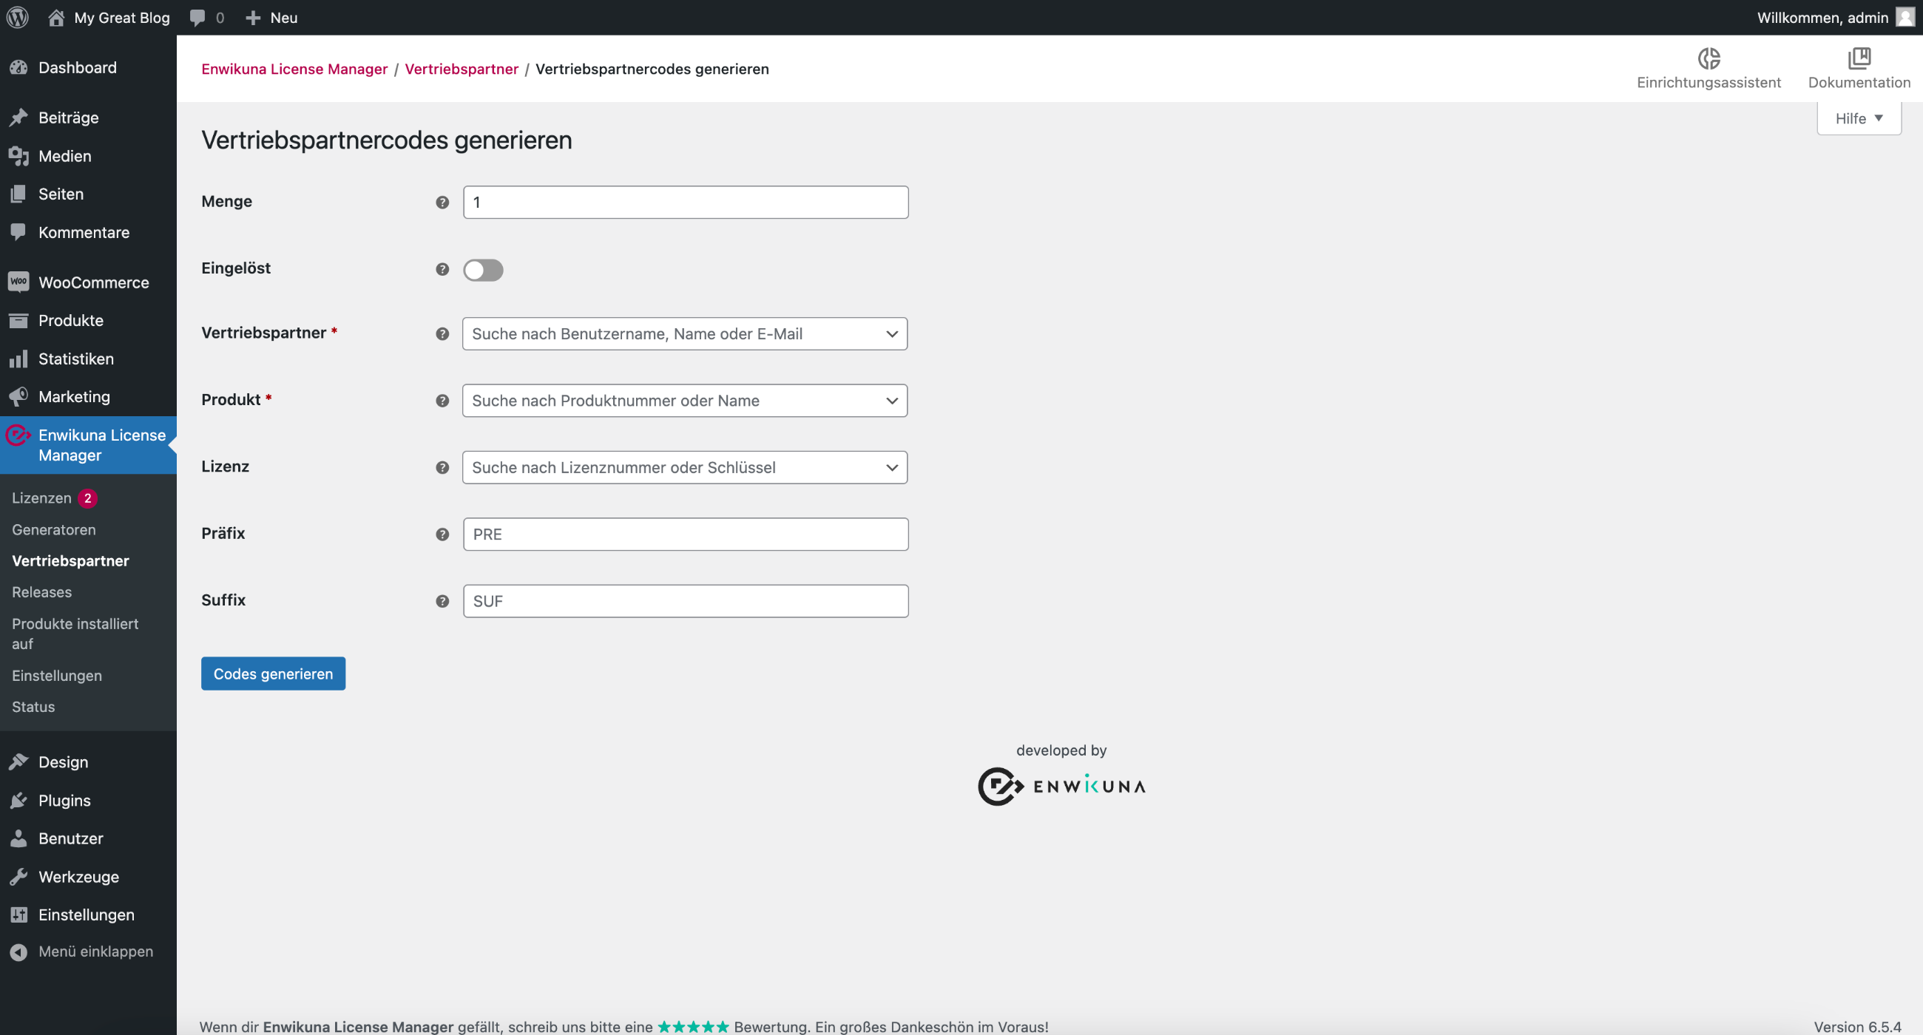Click the Medien icon in sidebar
This screenshot has height=1035, width=1923.
coord(18,156)
